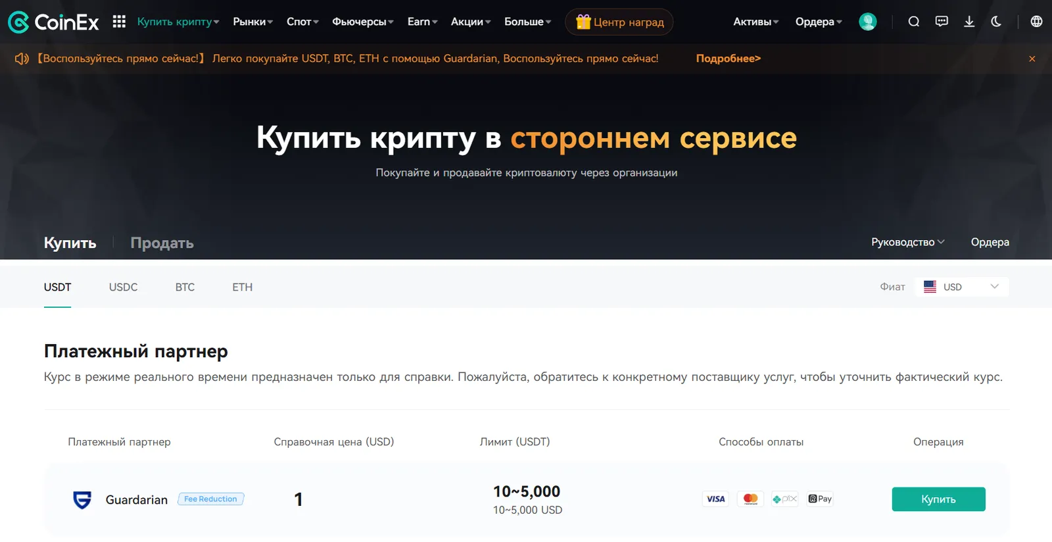Image resolution: width=1052 pixels, height=542 pixels.
Task: Dismiss the announcement banner
Action: [x=1032, y=59]
